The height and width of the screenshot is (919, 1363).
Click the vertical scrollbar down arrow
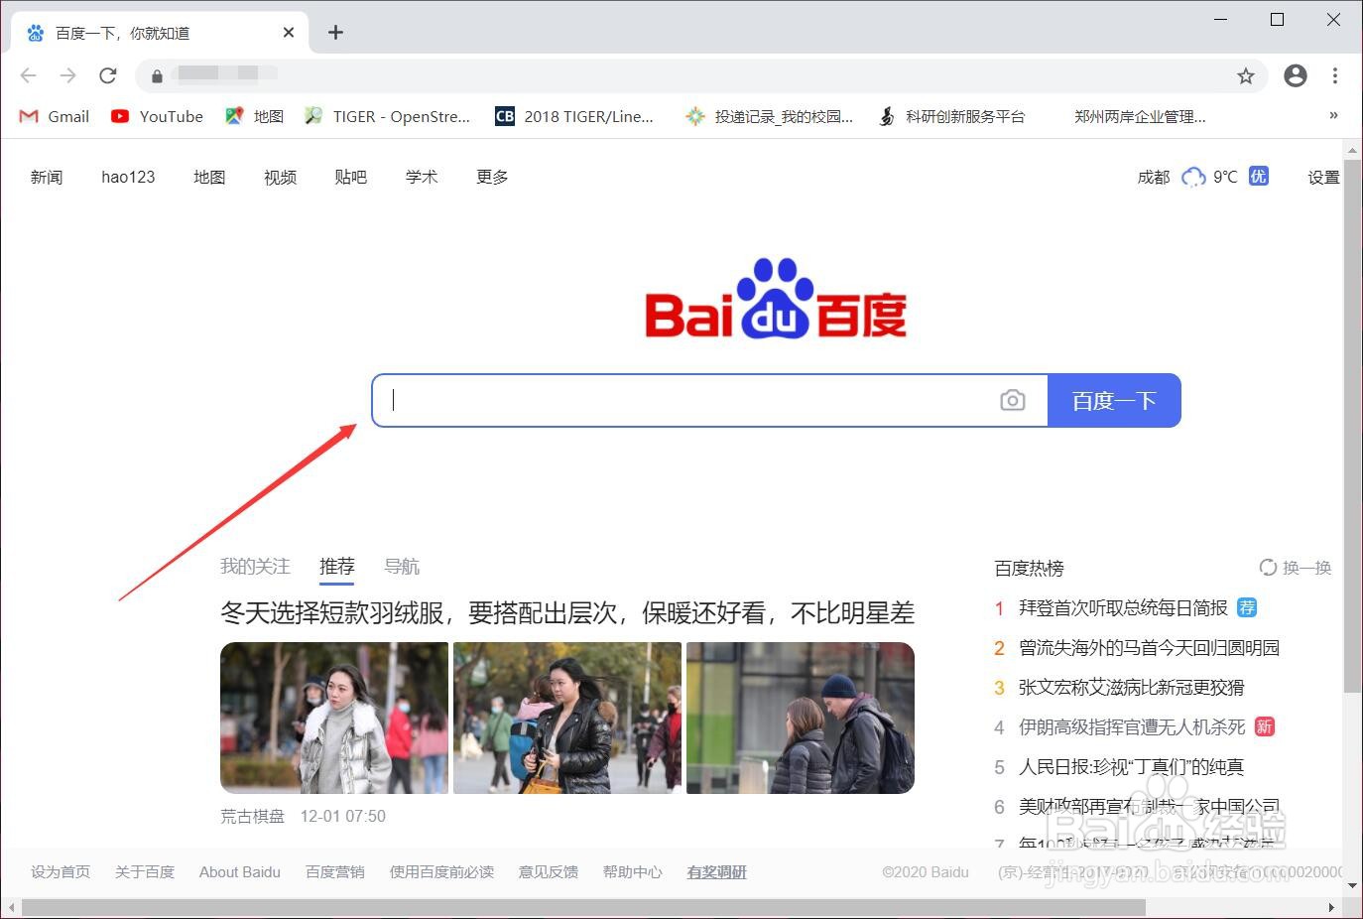1352,886
